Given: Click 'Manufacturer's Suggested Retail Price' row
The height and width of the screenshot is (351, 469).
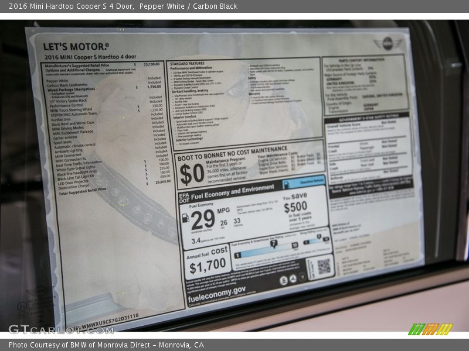Looking at the screenshot, I should pos(102,65).
